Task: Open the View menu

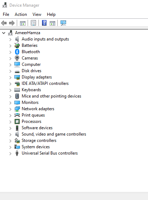Action: click(37, 14)
